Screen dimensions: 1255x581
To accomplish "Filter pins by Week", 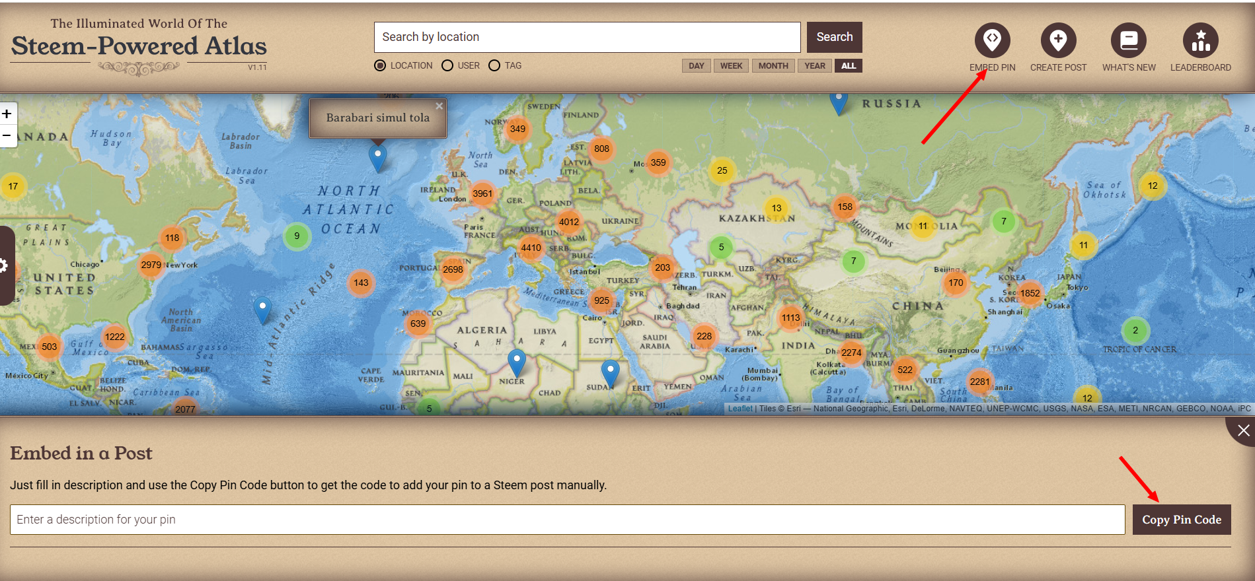I will (731, 66).
